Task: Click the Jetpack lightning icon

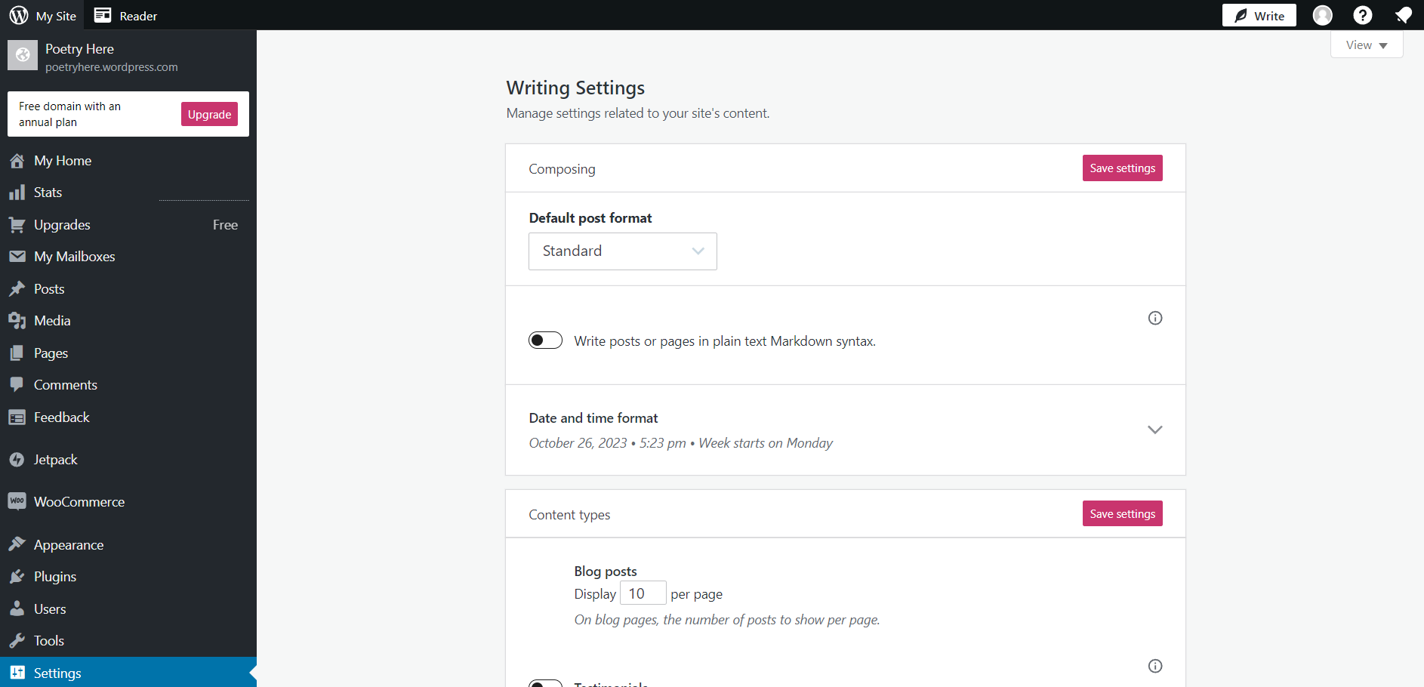Action: 17,460
